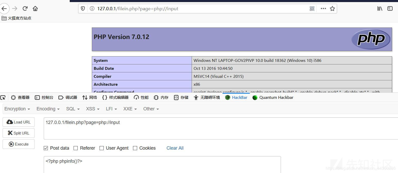398x173 pixels.
Task: Expand the XSS dropdown
Action: pos(93,109)
